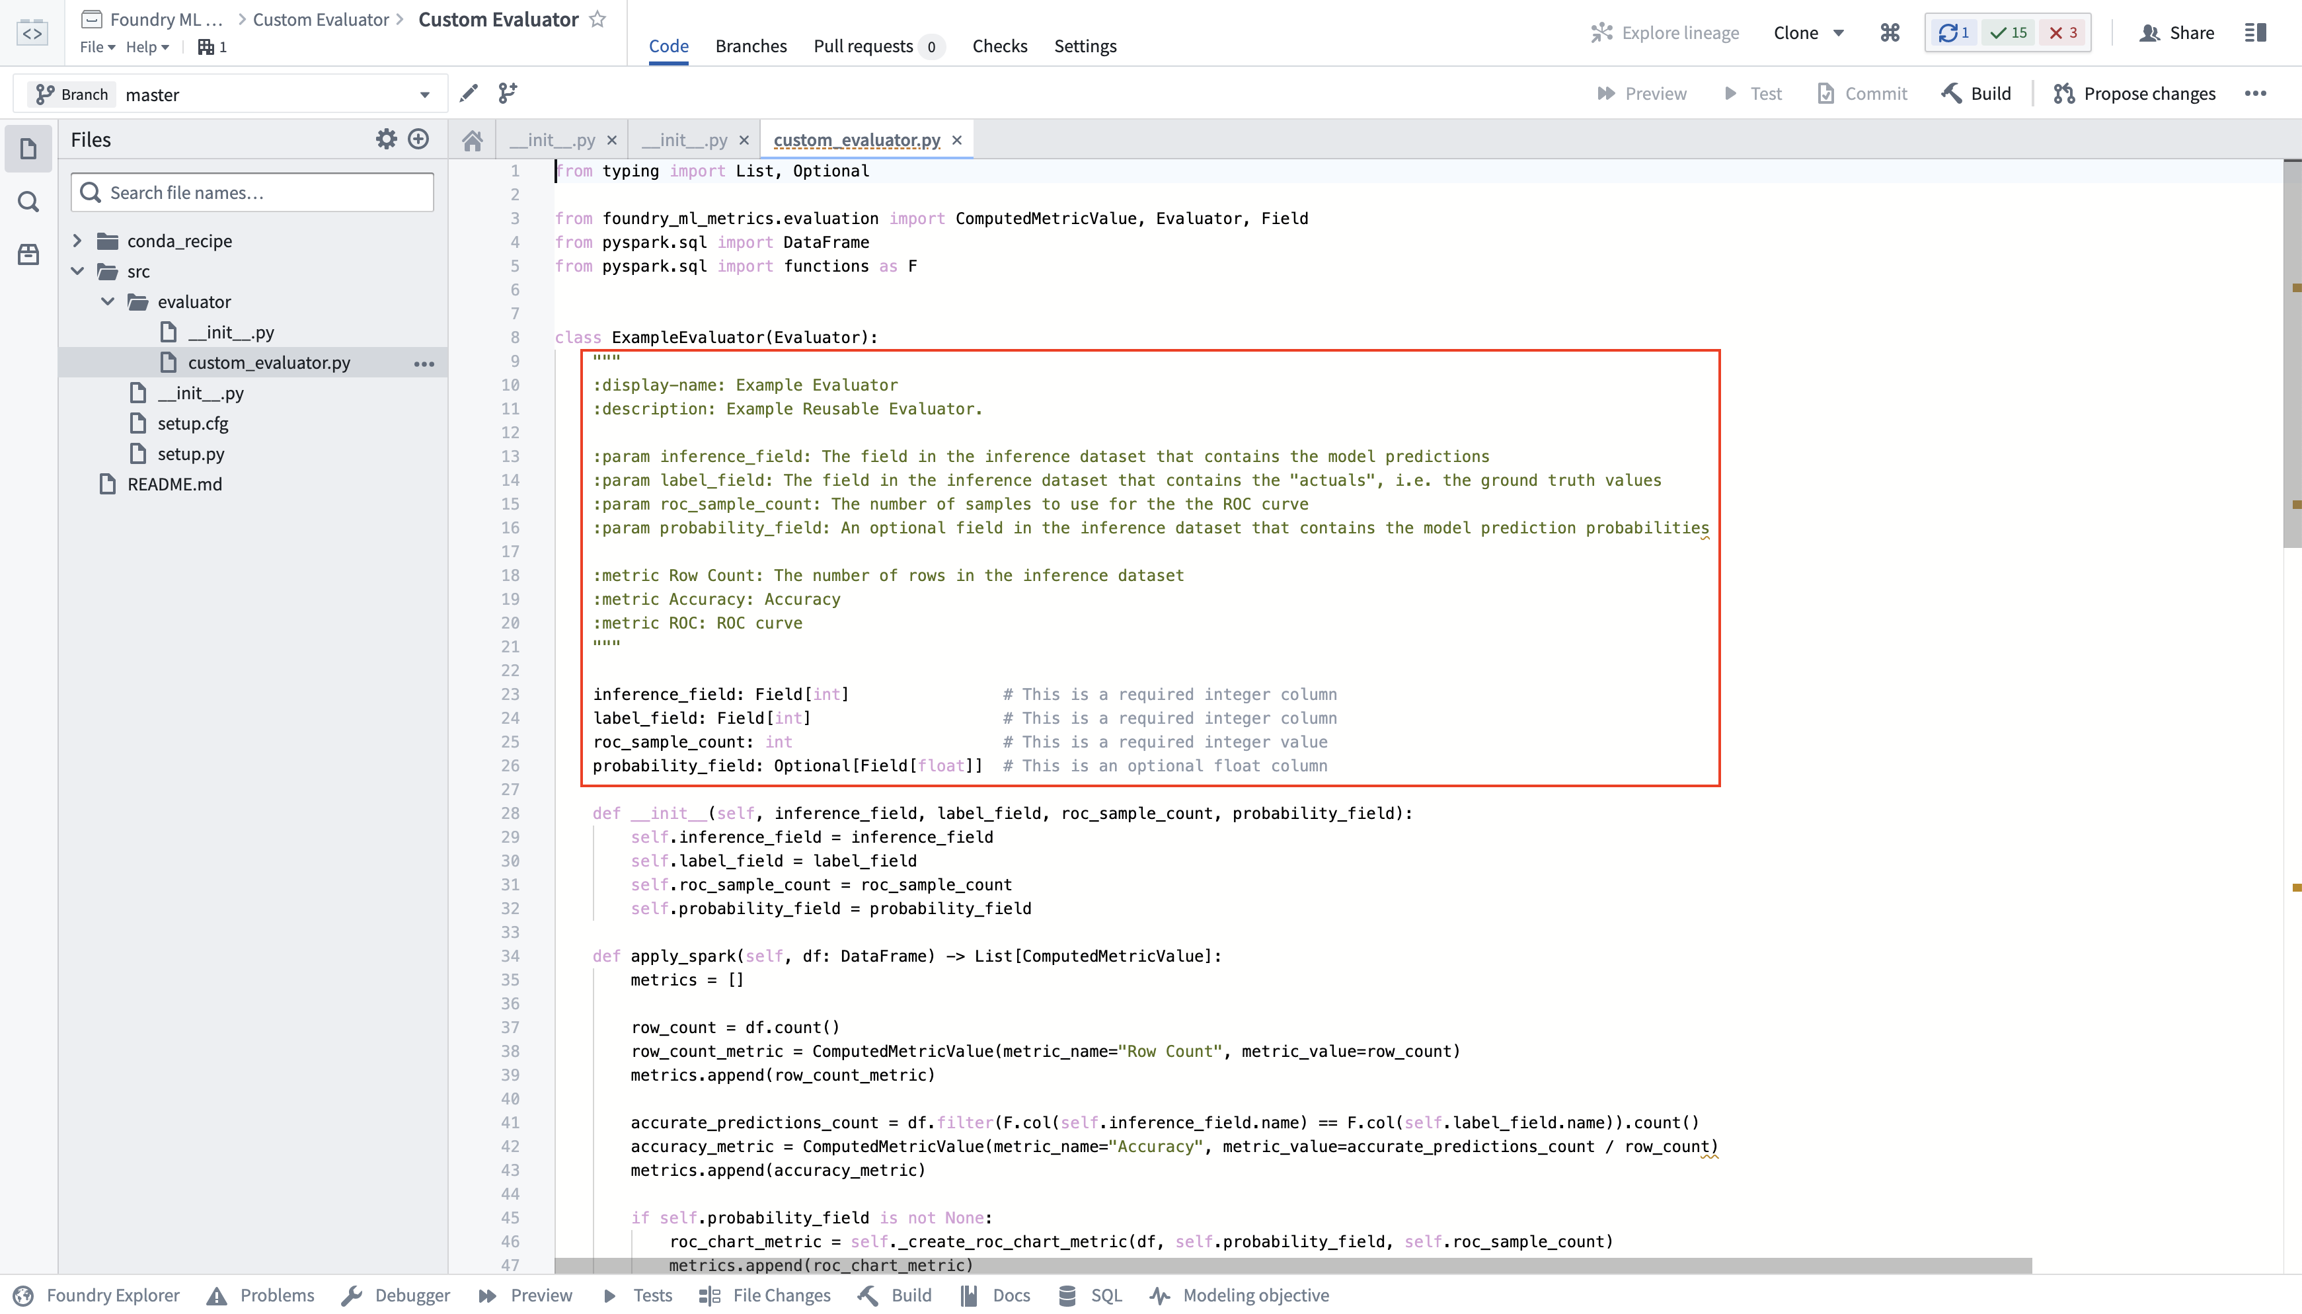Open README.md in file tree
2302x1314 pixels.
point(174,484)
